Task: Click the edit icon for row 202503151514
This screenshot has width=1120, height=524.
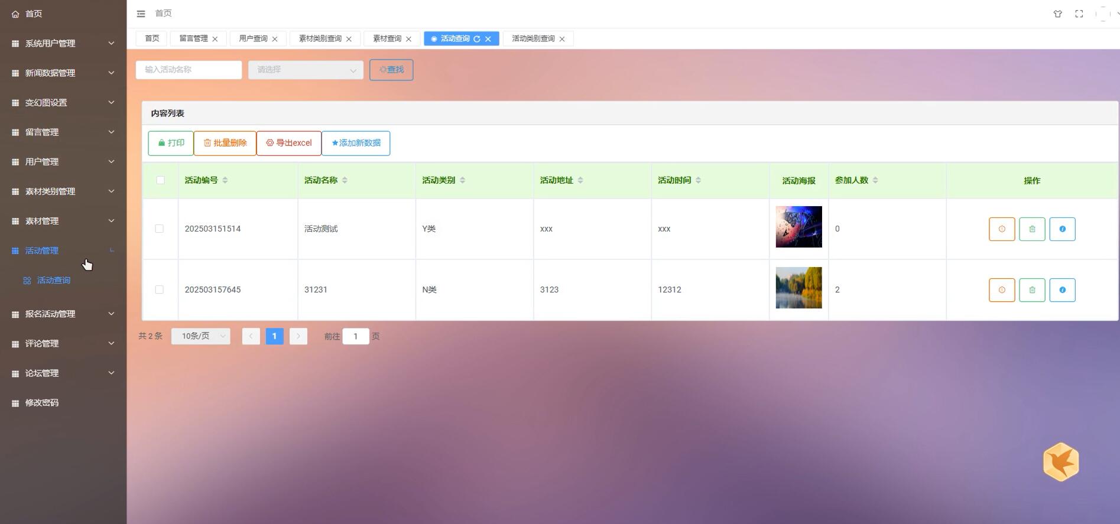Action: (x=1001, y=229)
